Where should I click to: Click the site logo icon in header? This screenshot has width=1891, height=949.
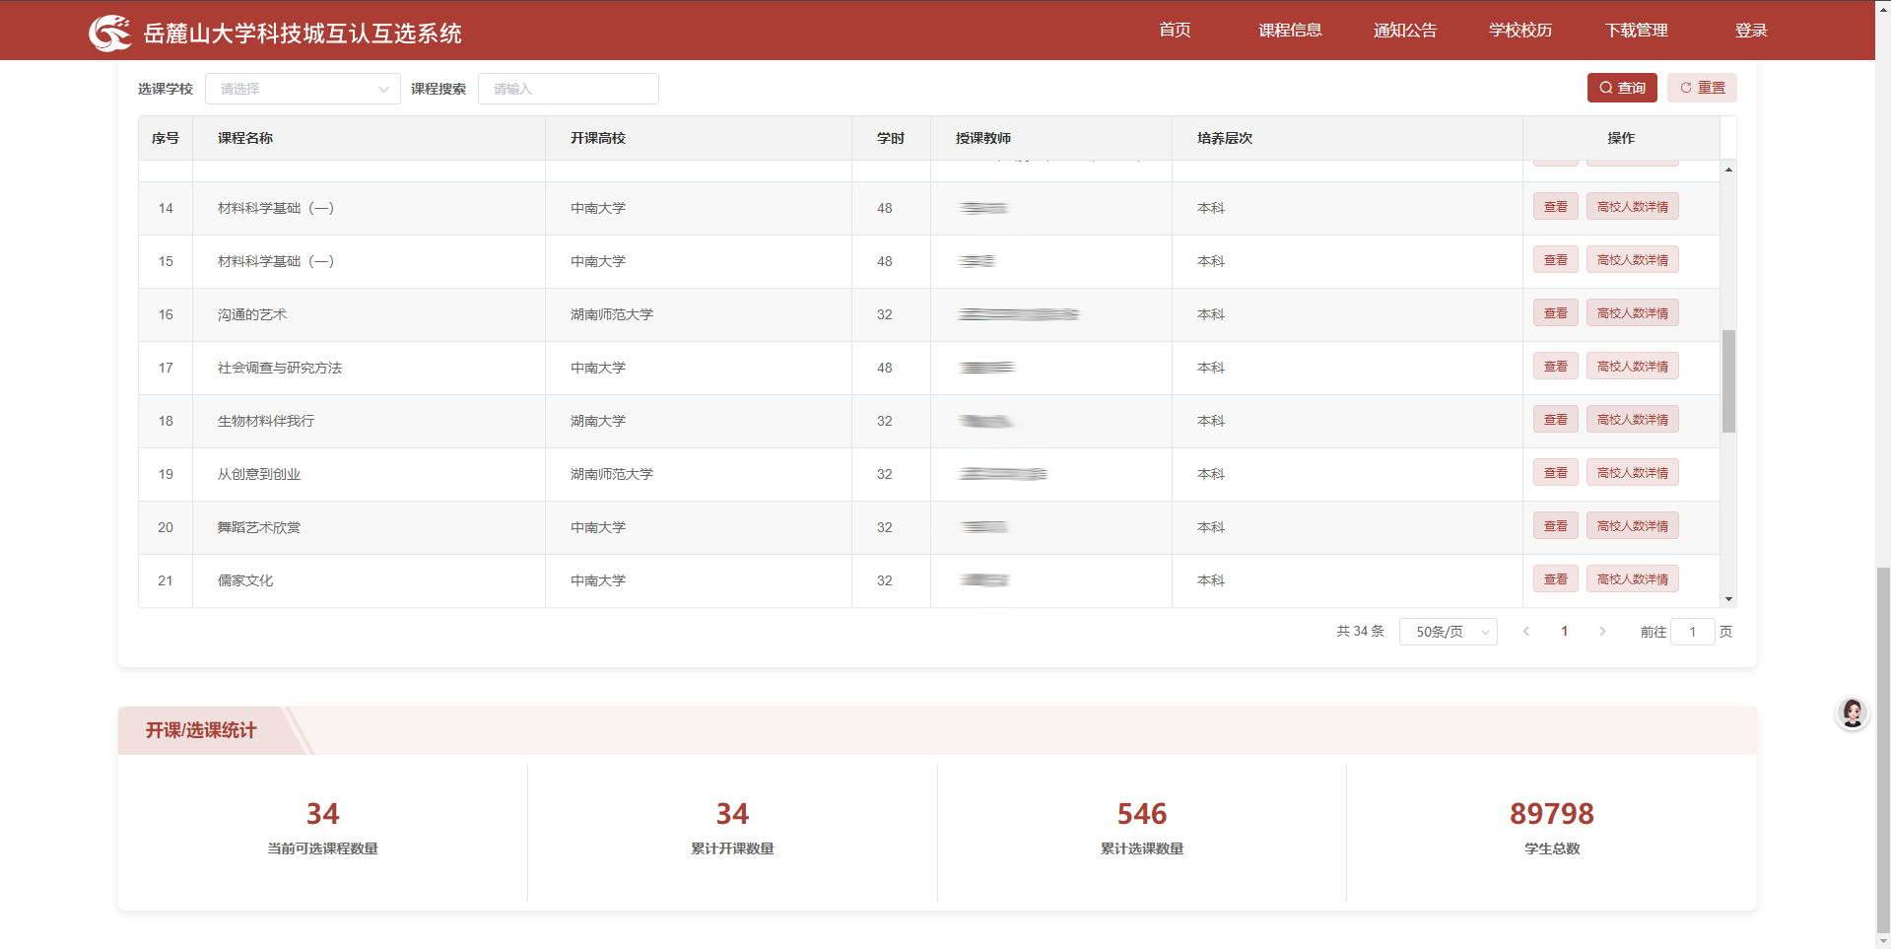coord(109,33)
